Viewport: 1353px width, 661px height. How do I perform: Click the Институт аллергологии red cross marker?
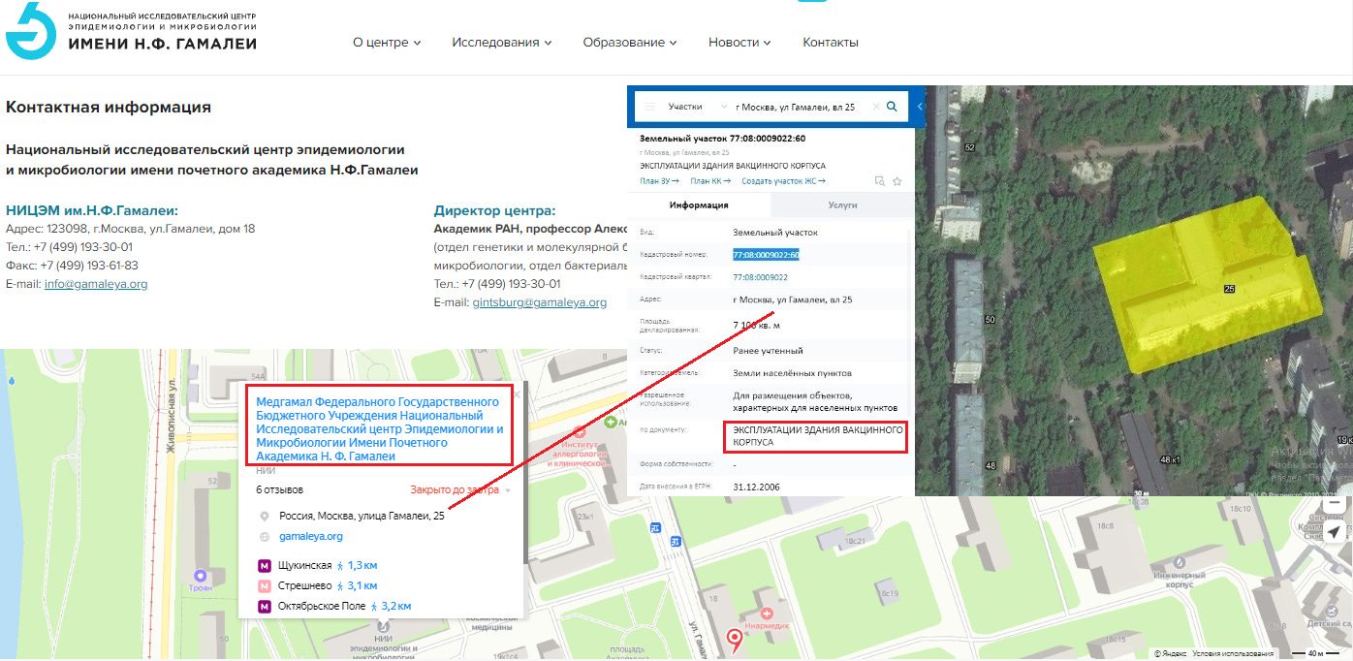click(581, 433)
